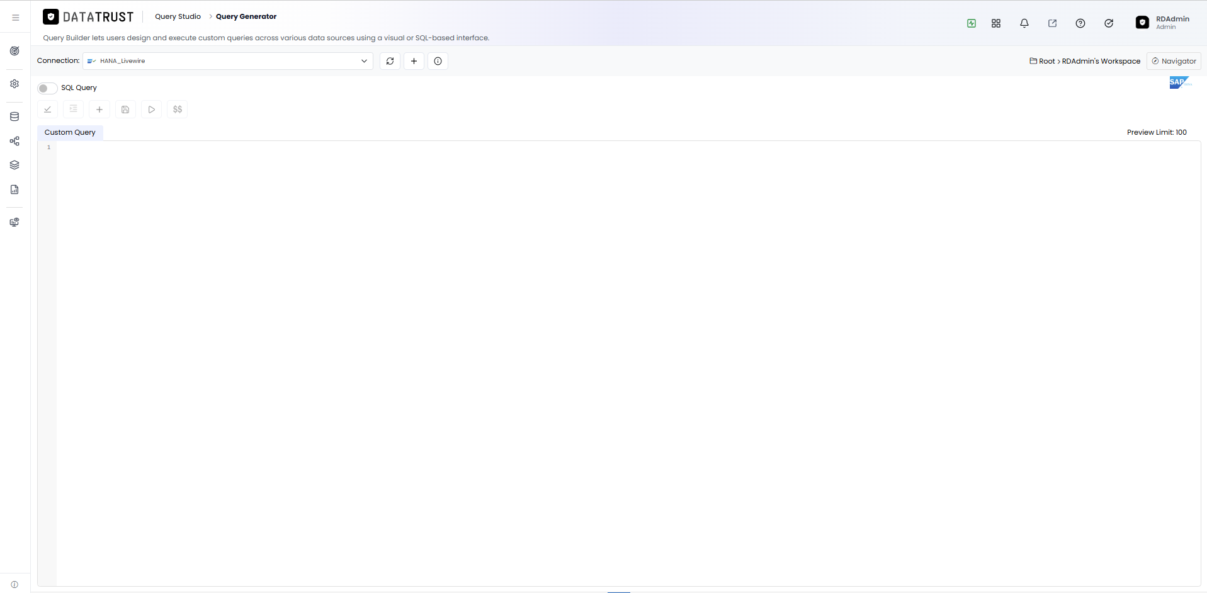Open the HANA_Livewire connection dropdown
Image resolution: width=1207 pixels, height=593 pixels.
(228, 61)
